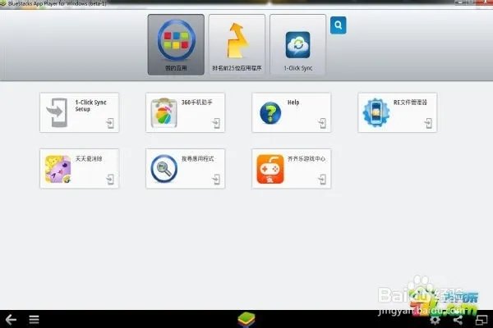Open the 1-Click Sync top tab

click(x=297, y=44)
